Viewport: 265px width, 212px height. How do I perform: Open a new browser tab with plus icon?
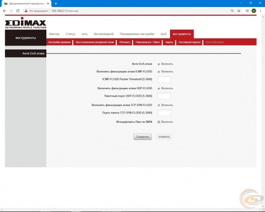[x=56, y=4]
